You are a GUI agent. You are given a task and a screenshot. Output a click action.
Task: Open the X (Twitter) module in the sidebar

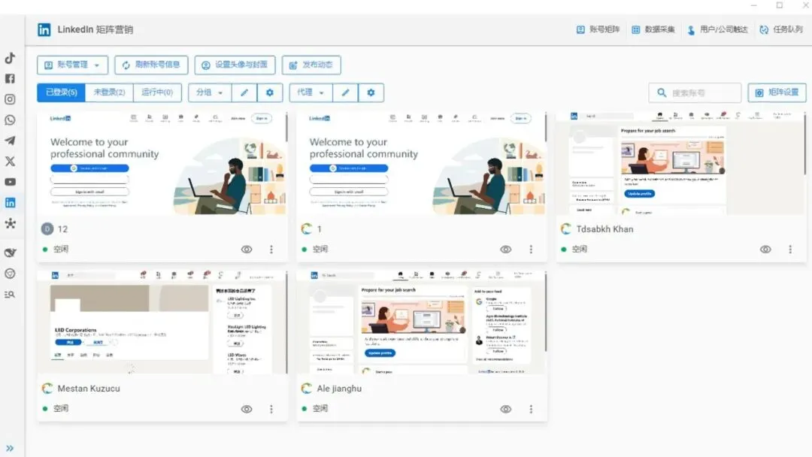[10, 162]
